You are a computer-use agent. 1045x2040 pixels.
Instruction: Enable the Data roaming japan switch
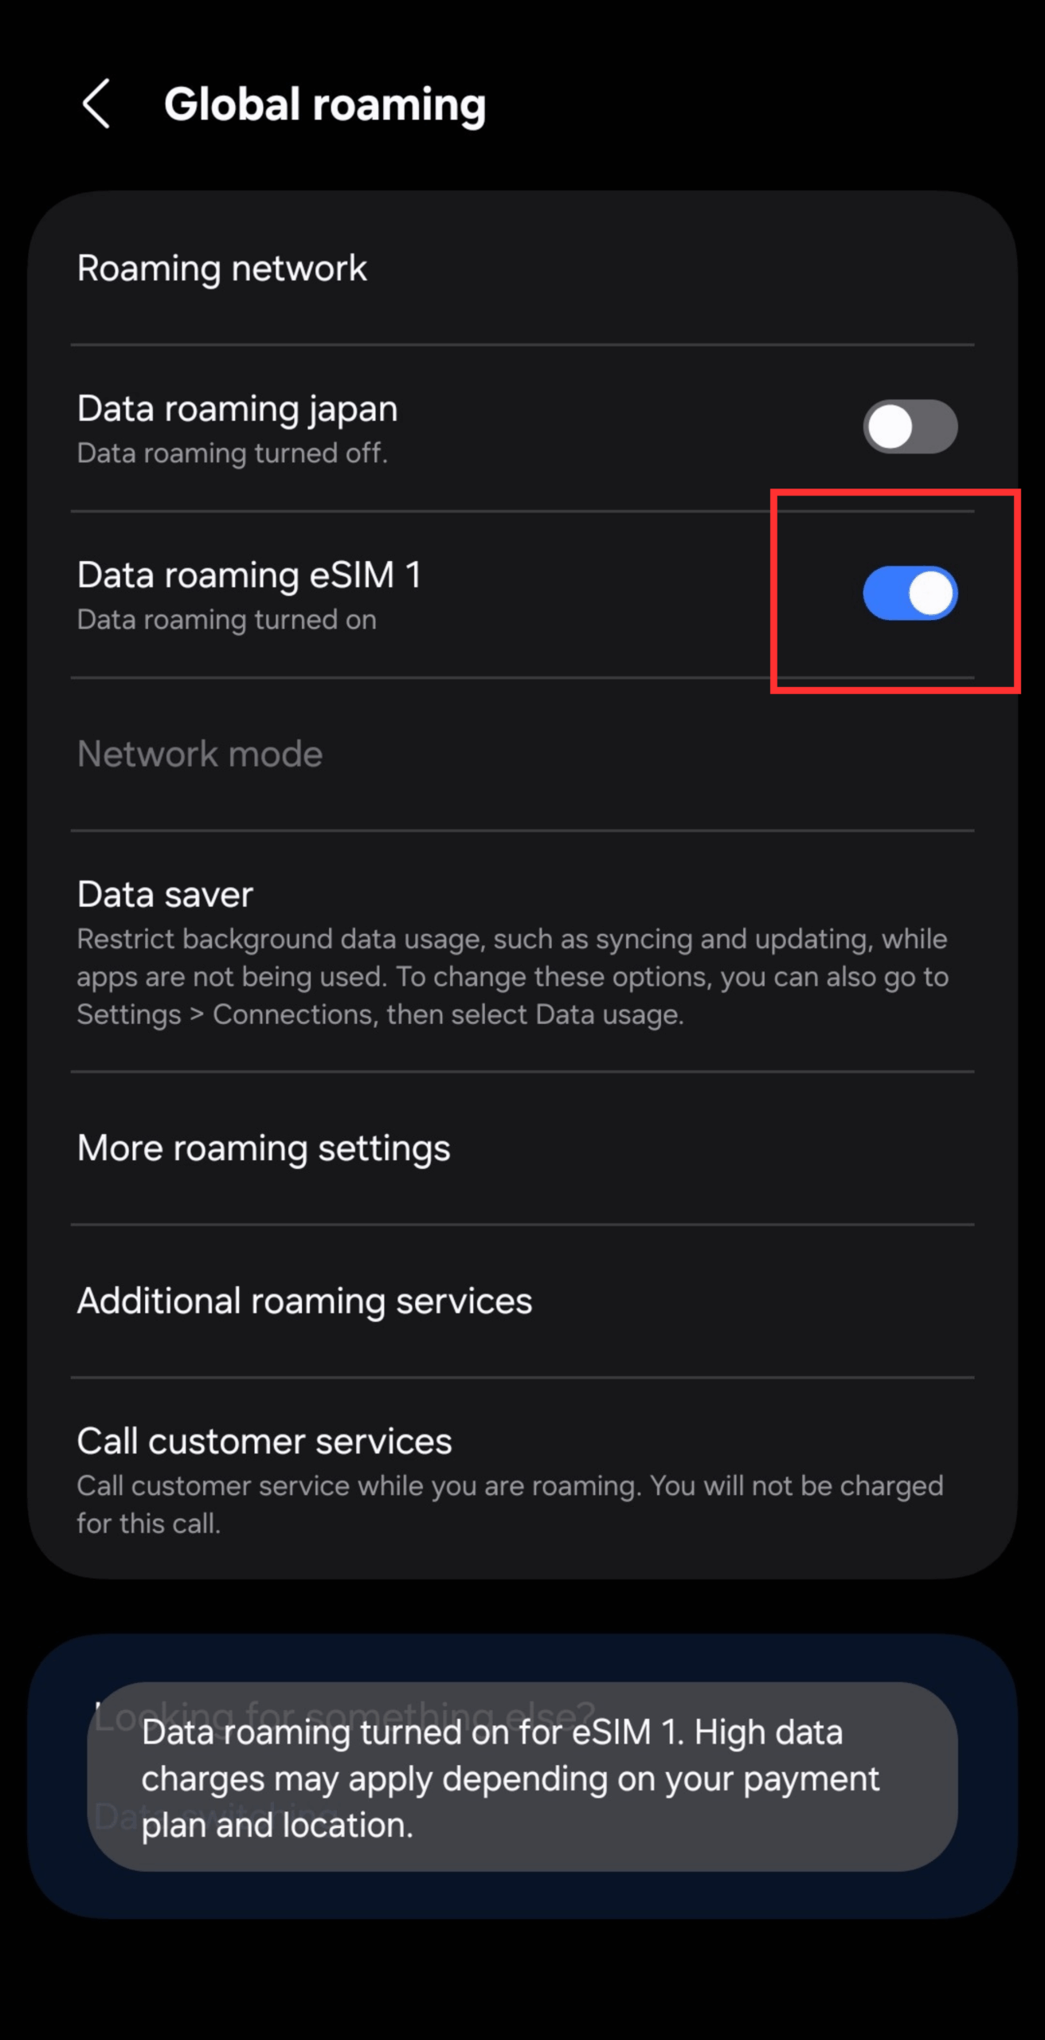[x=910, y=426]
